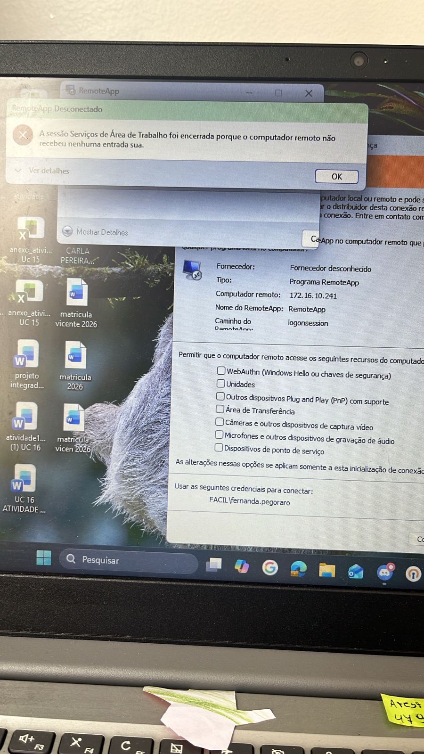Click the red error icon in dialog
The height and width of the screenshot is (754, 424).
23,136
